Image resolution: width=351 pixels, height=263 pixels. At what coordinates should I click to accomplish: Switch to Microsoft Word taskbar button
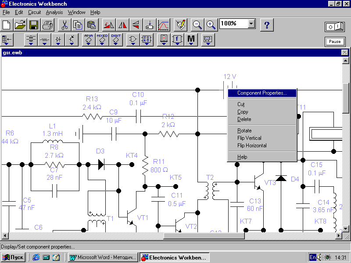[103, 257]
